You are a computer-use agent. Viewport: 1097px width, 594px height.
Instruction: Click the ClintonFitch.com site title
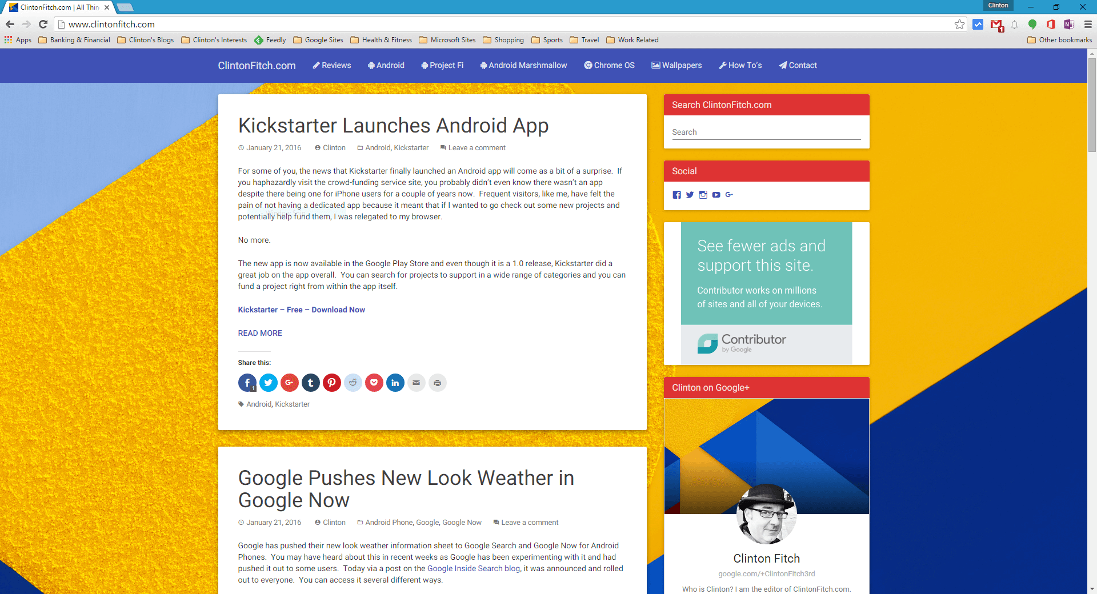(257, 66)
